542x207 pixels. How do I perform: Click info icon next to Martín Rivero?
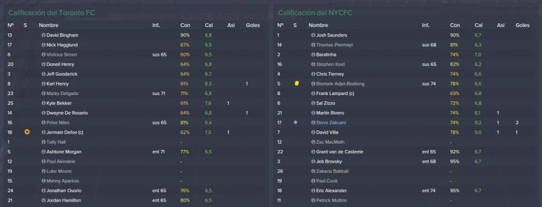point(313,113)
